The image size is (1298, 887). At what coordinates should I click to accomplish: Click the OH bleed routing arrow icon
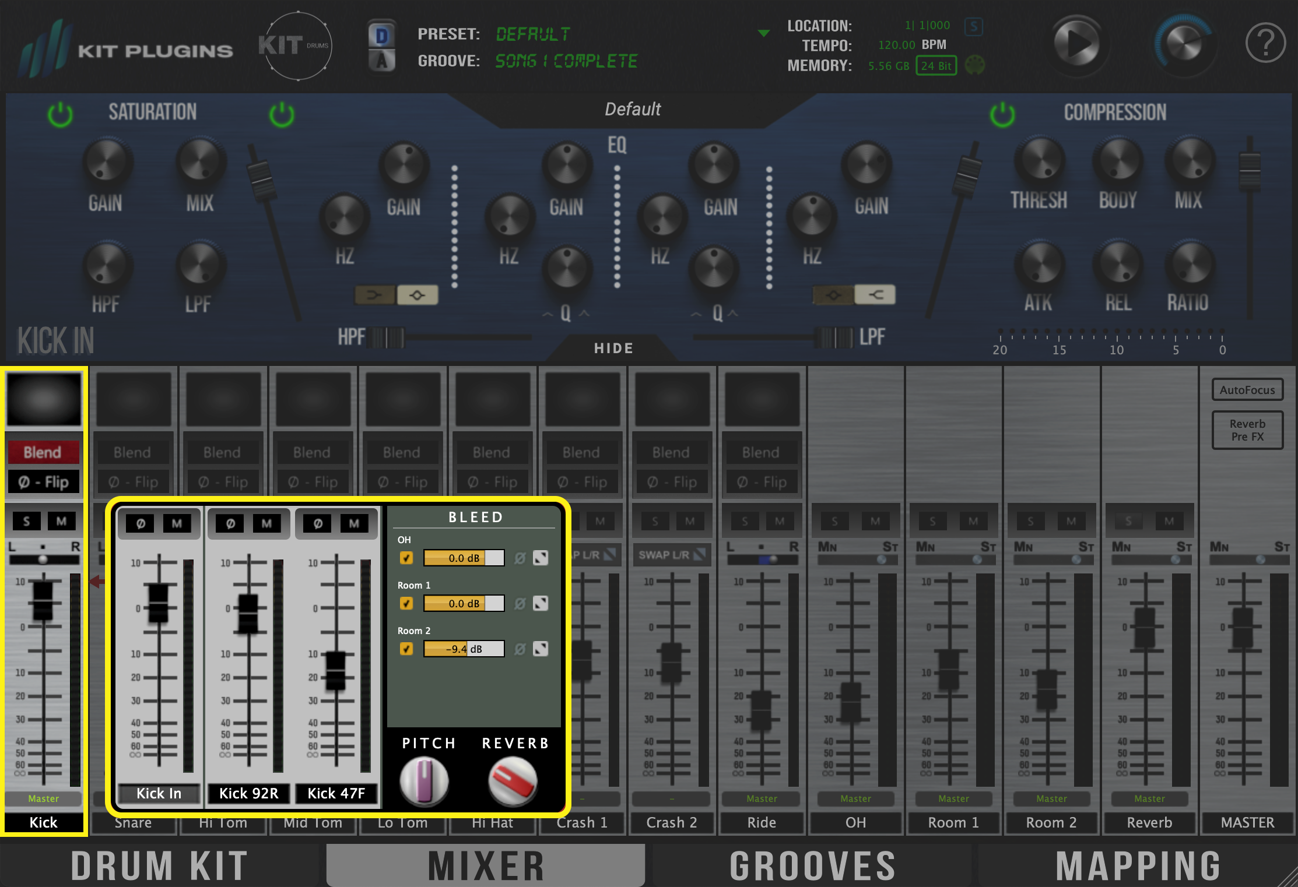(541, 558)
